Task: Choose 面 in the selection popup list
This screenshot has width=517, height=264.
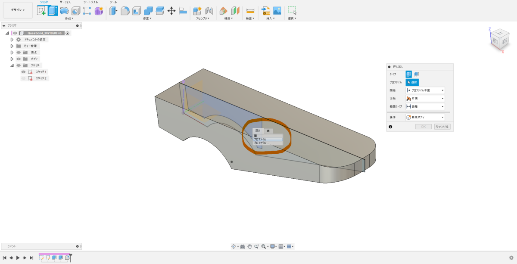Action: click(x=268, y=136)
